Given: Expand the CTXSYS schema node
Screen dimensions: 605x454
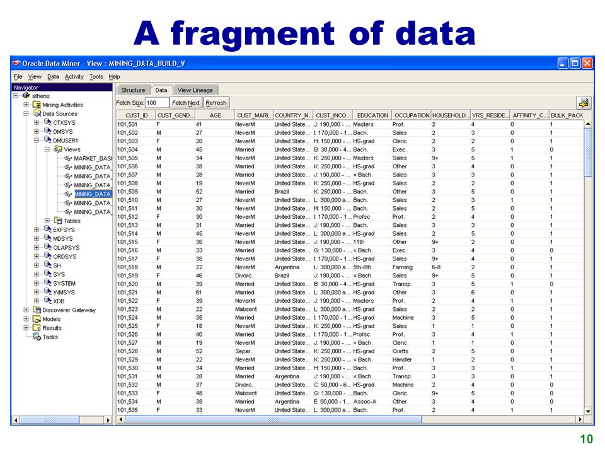Looking at the screenshot, I should [37, 122].
